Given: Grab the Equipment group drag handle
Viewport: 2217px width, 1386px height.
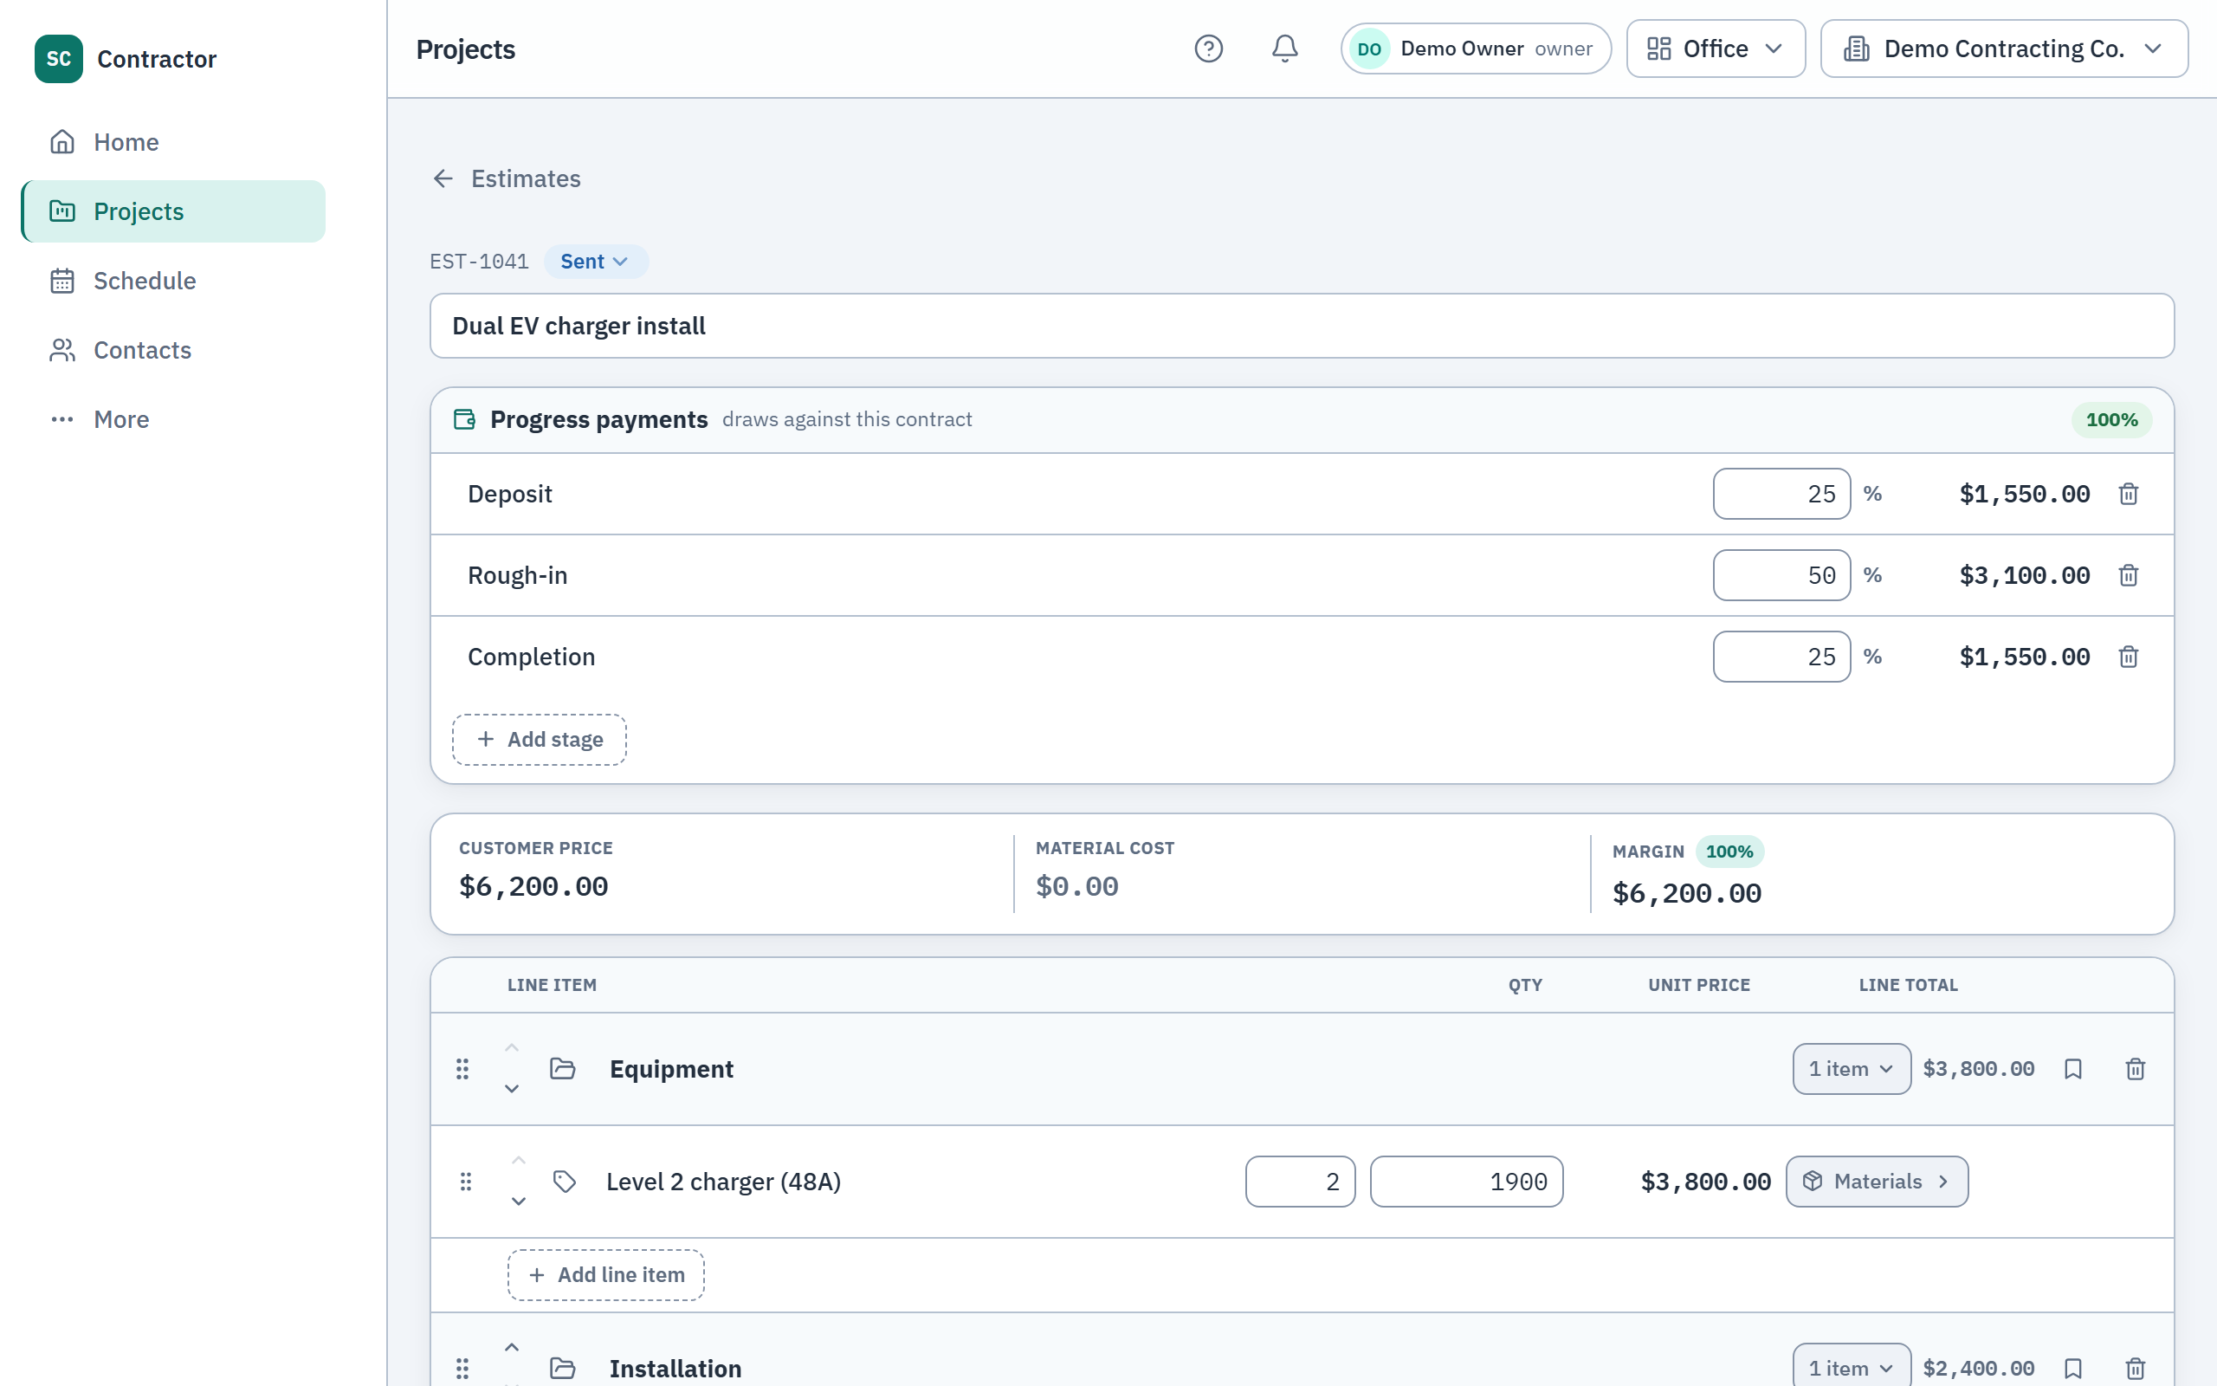Looking at the screenshot, I should click(462, 1069).
